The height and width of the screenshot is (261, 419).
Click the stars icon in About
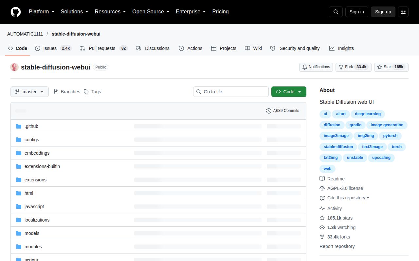(322, 218)
